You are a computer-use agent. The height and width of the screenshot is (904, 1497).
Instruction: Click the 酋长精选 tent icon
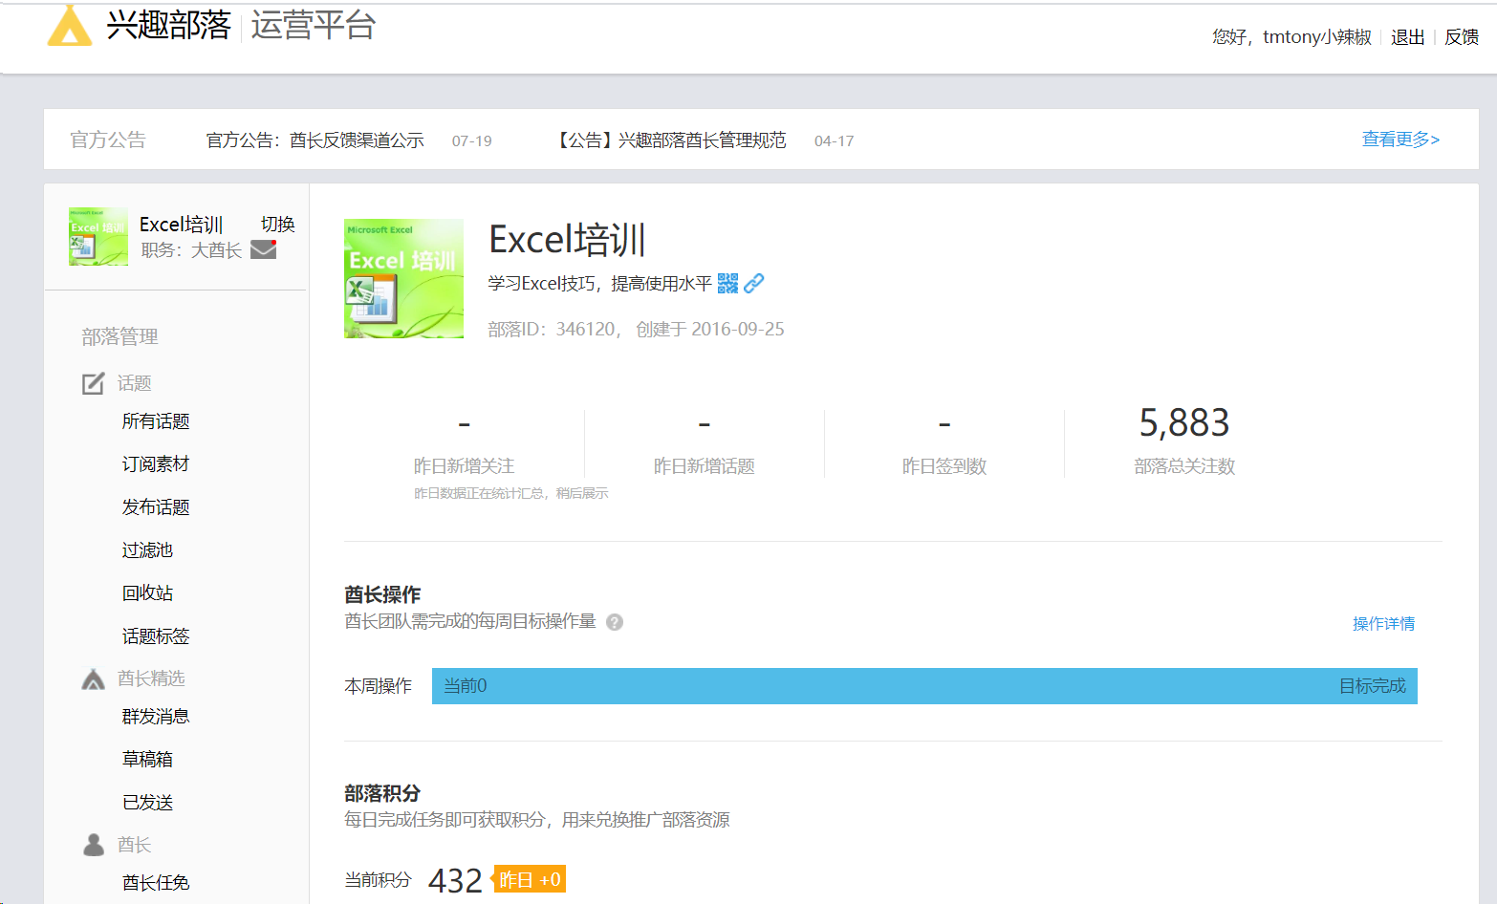pos(93,678)
